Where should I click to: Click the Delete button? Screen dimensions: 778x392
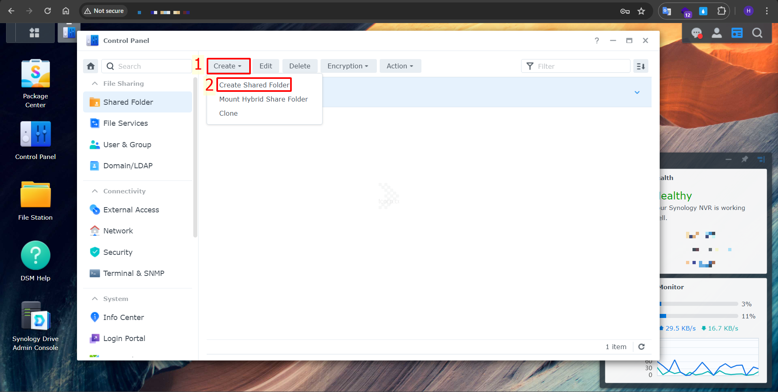pyautogui.click(x=299, y=66)
